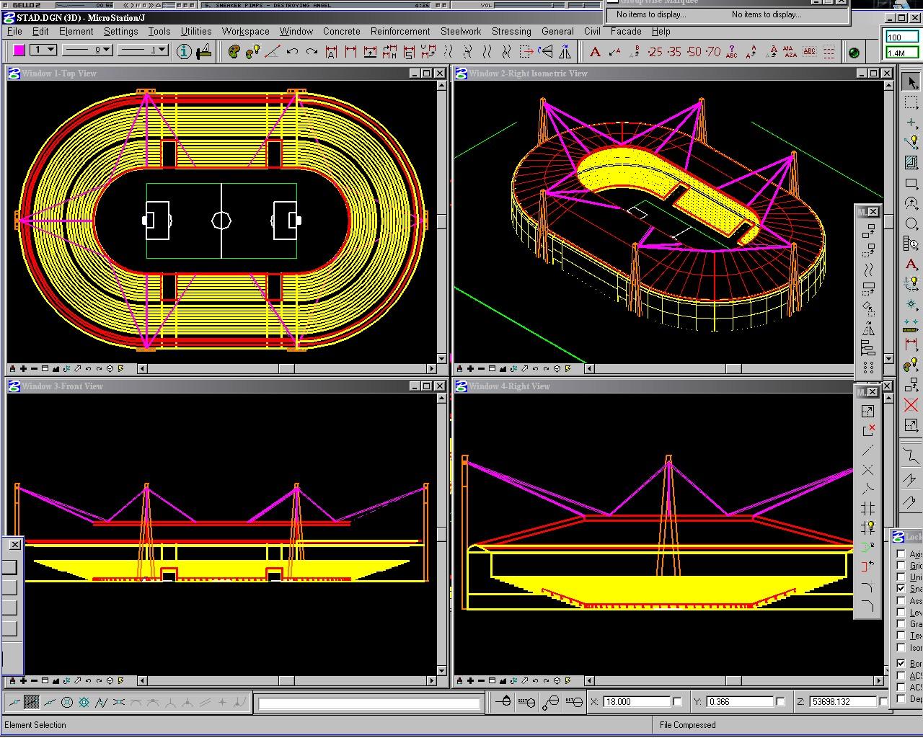Click the Undo icon on the primary toolbar
923x738 pixels.
294,51
